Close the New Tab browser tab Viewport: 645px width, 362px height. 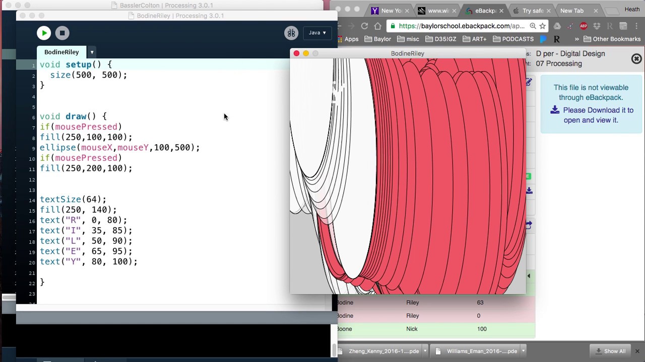pos(596,11)
